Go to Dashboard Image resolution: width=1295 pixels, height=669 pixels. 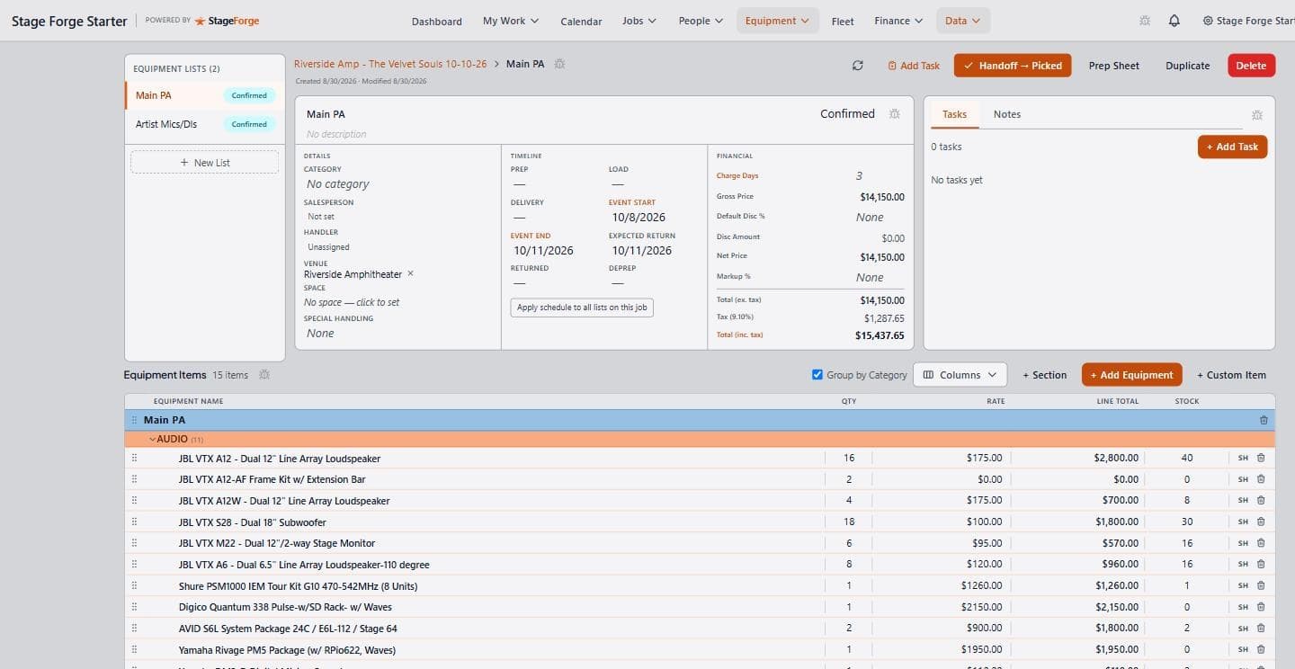[437, 21]
